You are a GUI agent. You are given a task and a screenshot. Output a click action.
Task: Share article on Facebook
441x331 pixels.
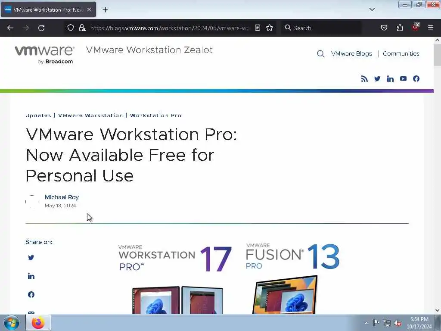[x=31, y=294]
